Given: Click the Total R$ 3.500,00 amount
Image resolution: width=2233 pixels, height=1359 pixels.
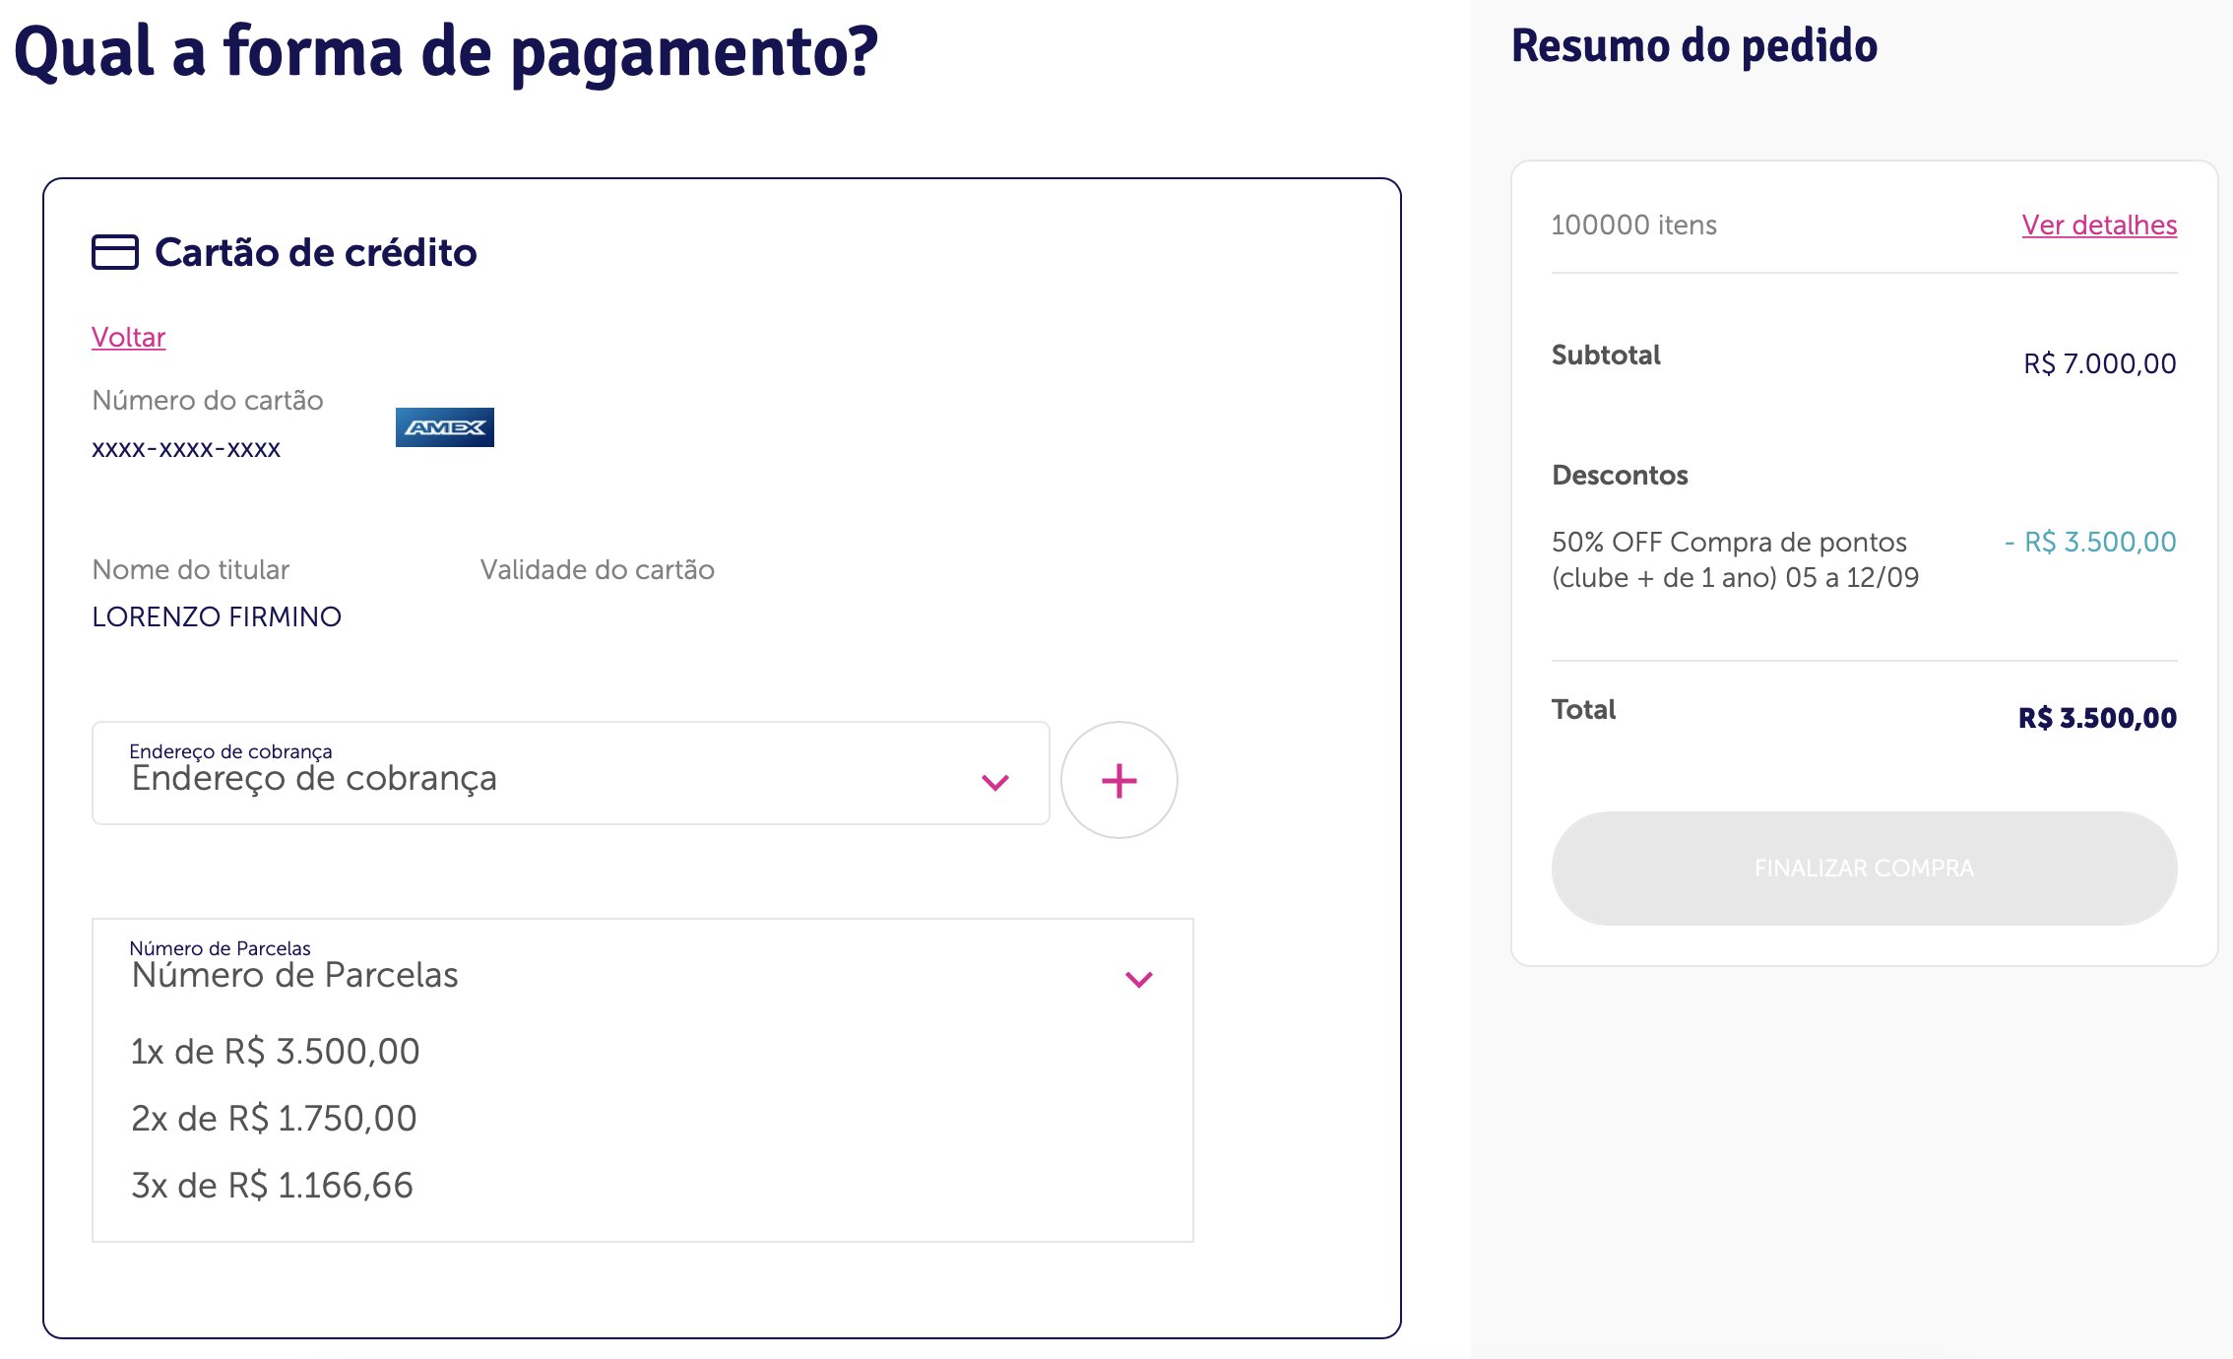Looking at the screenshot, I should coord(2097,718).
